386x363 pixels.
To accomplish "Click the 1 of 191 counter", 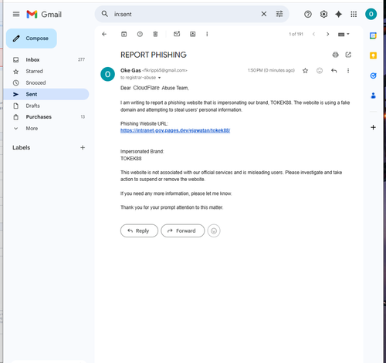I will click(296, 34).
